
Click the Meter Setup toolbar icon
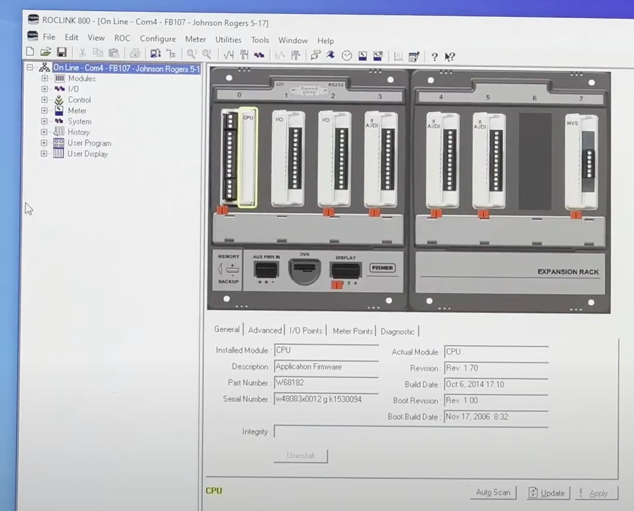tap(362, 56)
